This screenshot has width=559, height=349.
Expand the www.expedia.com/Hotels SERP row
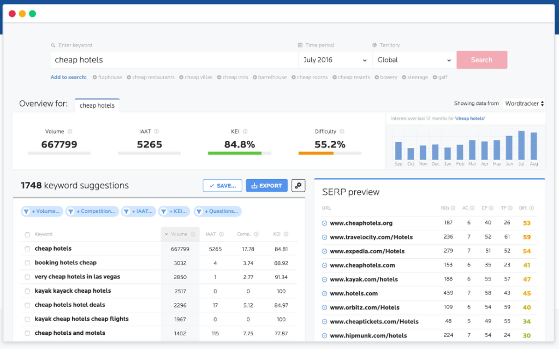[324, 251]
